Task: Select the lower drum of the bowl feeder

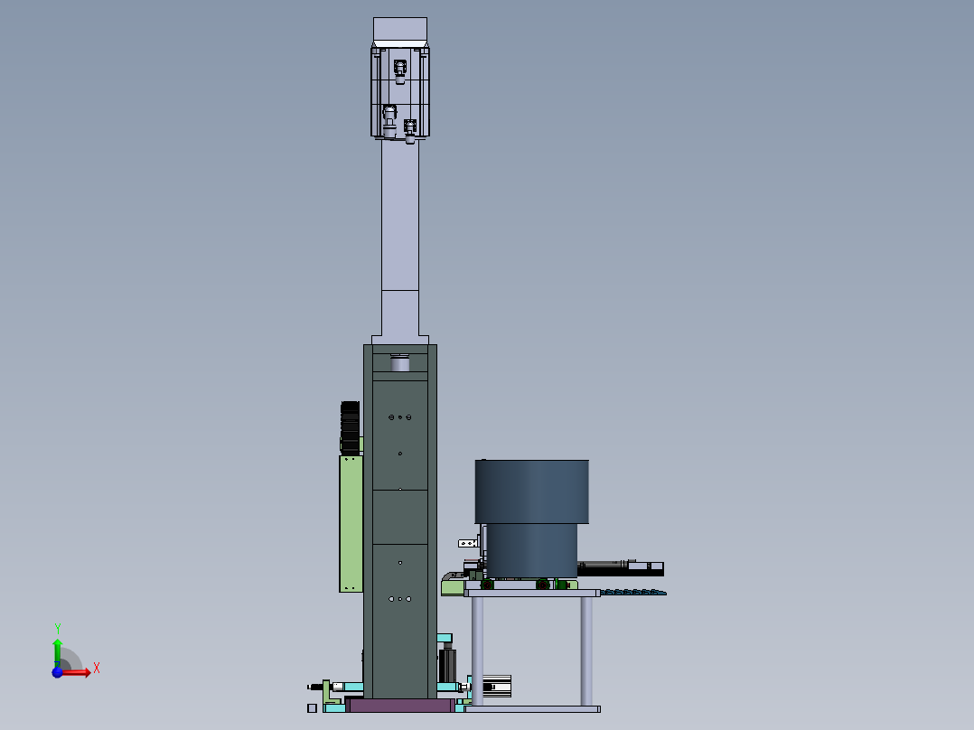Action: pos(531,550)
